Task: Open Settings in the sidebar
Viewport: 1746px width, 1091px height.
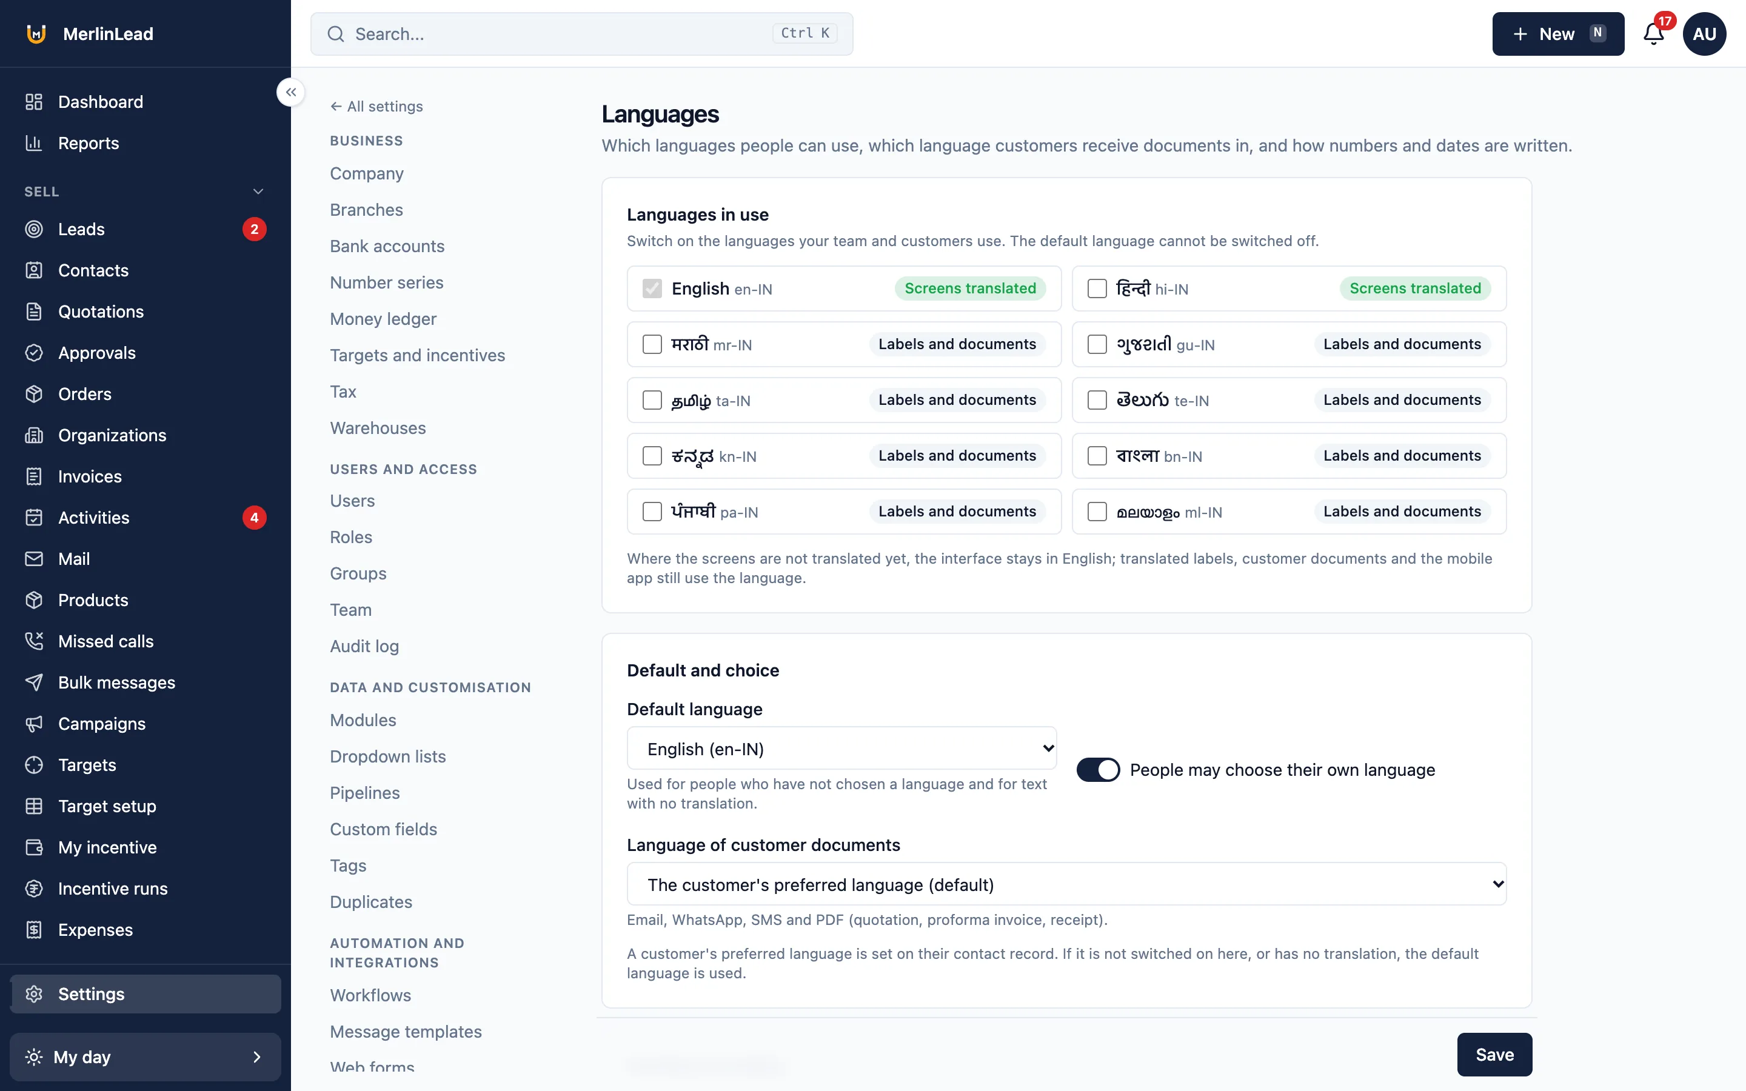Action: click(x=145, y=993)
